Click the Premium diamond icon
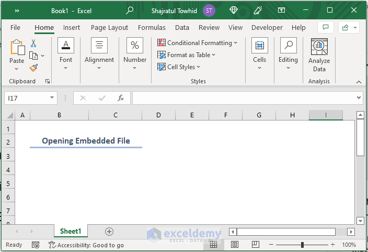Screen dimensions: 368x252 point(234,10)
